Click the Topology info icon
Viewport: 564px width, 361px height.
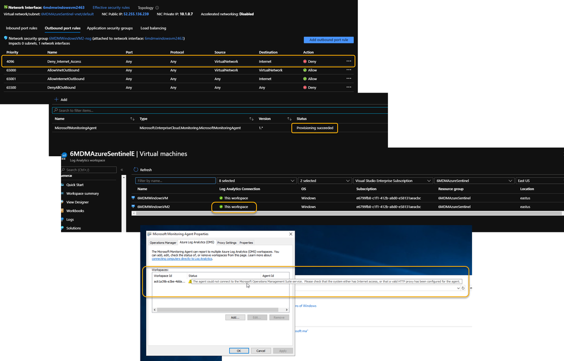click(157, 7)
